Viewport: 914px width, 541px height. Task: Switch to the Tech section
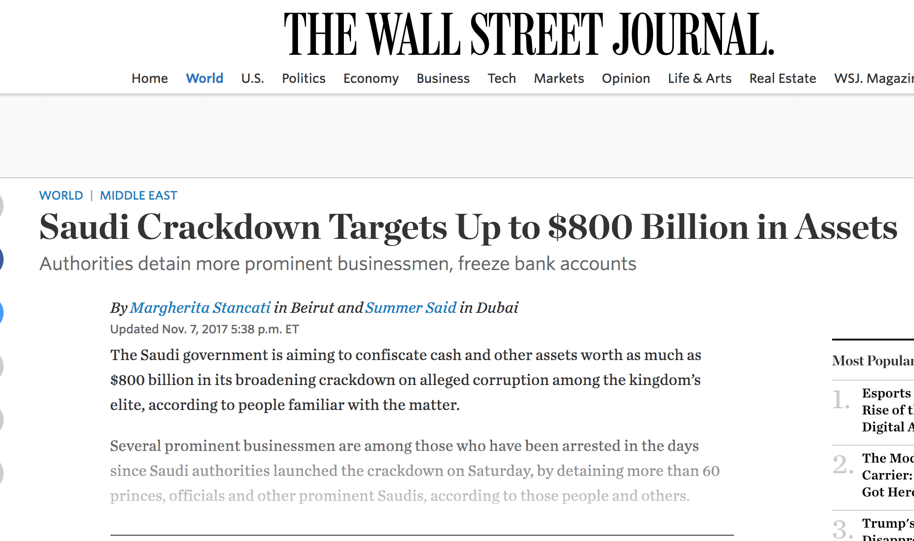(x=502, y=78)
